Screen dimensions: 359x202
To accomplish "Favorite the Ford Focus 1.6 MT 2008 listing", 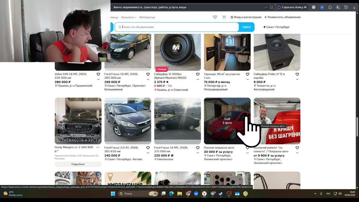I will point(198,148).
